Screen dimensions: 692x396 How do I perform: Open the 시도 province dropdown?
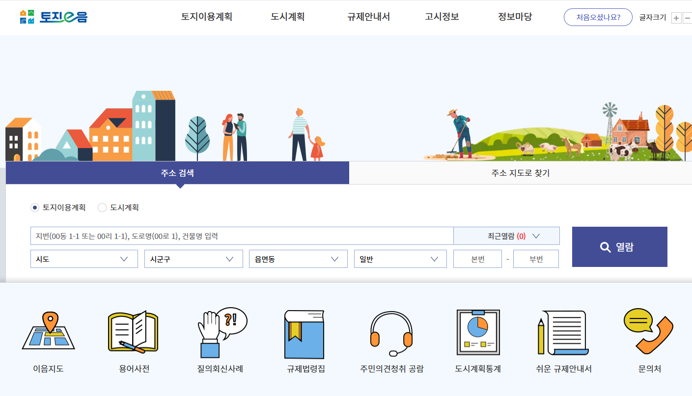coord(83,259)
